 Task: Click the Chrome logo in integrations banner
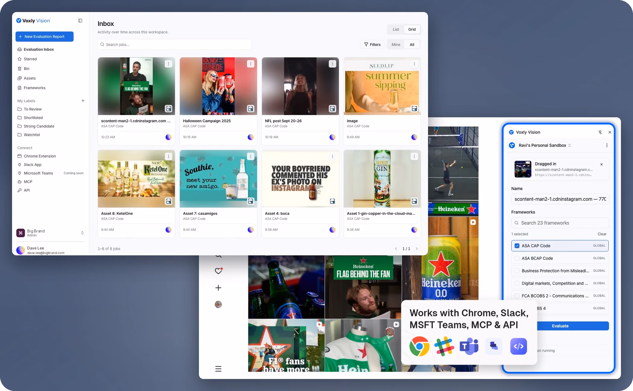(419, 346)
